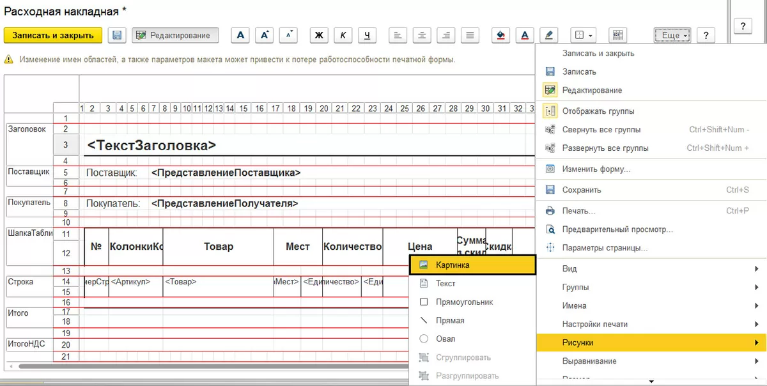Viewport: 767px width, 386px height.
Task: Click the save diskette icon in toolbar
Action: (x=116, y=35)
